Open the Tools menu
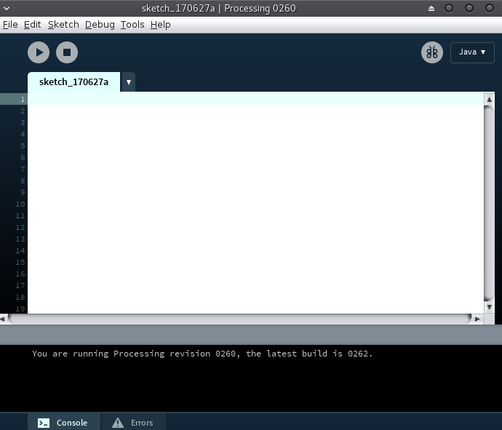The width and height of the screenshot is (502, 430). [132, 25]
